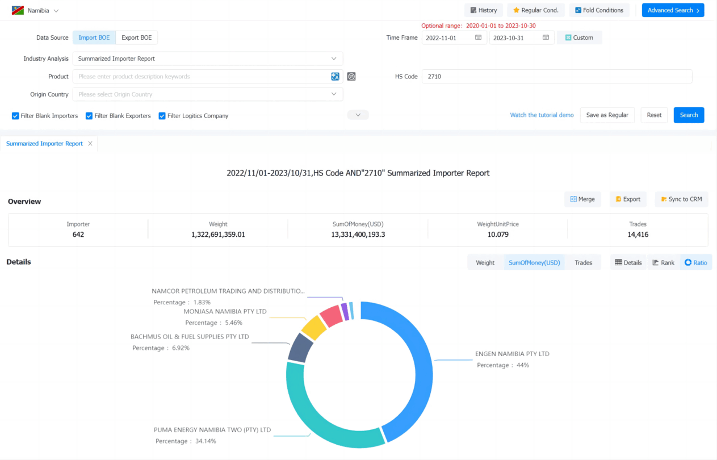Click Save as Regular button
The image size is (717, 460).
tap(607, 115)
